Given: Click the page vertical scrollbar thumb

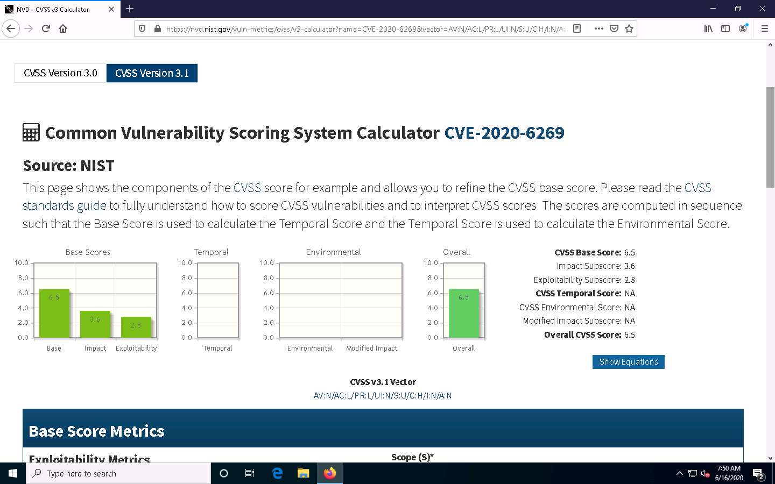Looking at the screenshot, I should (770, 137).
